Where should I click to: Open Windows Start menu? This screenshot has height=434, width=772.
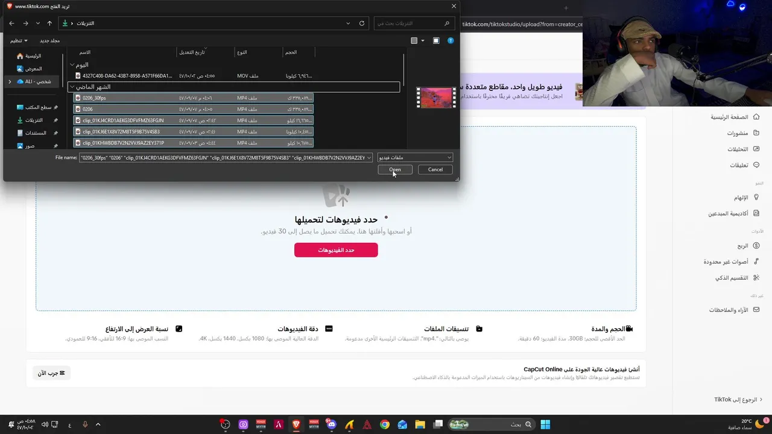pyautogui.click(x=545, y=424)
